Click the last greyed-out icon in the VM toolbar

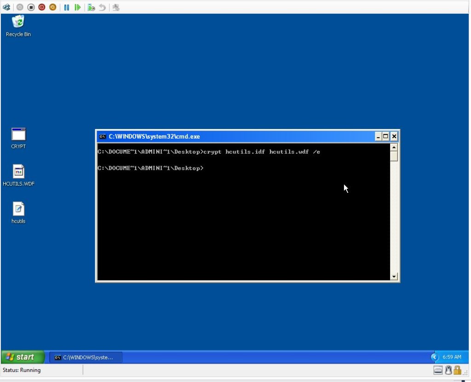[x=116, y=7]
